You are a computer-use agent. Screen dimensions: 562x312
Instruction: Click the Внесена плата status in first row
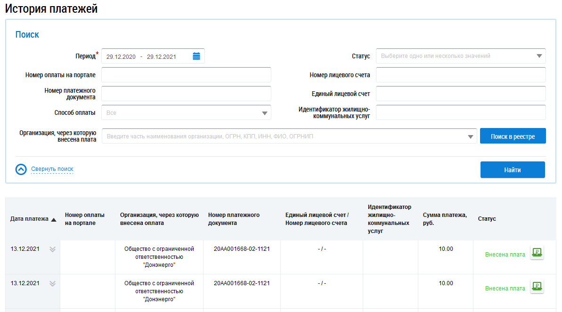[505, 255]
